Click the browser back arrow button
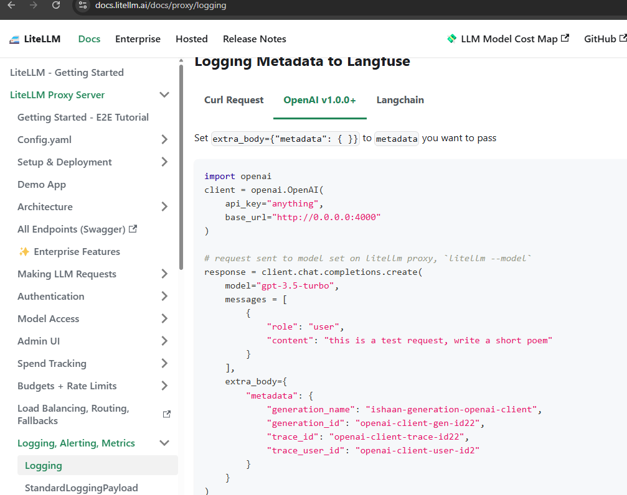 11,6
